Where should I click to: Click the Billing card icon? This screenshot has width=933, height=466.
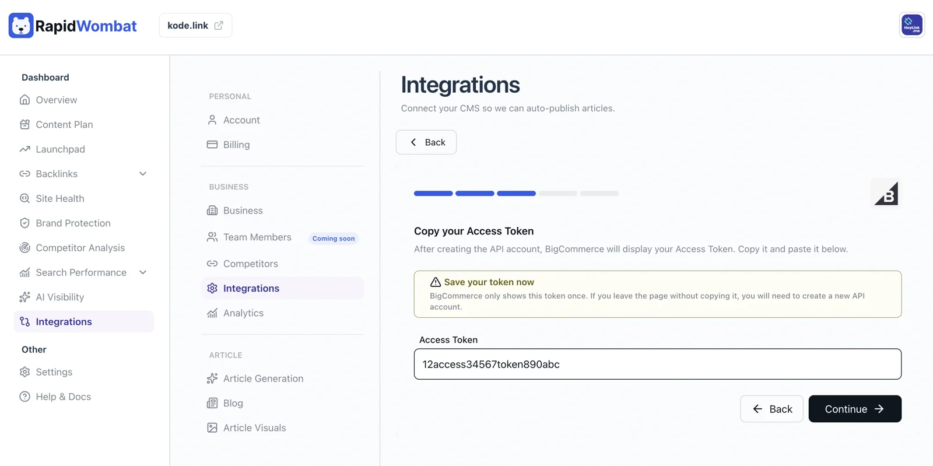coord(212,145)
